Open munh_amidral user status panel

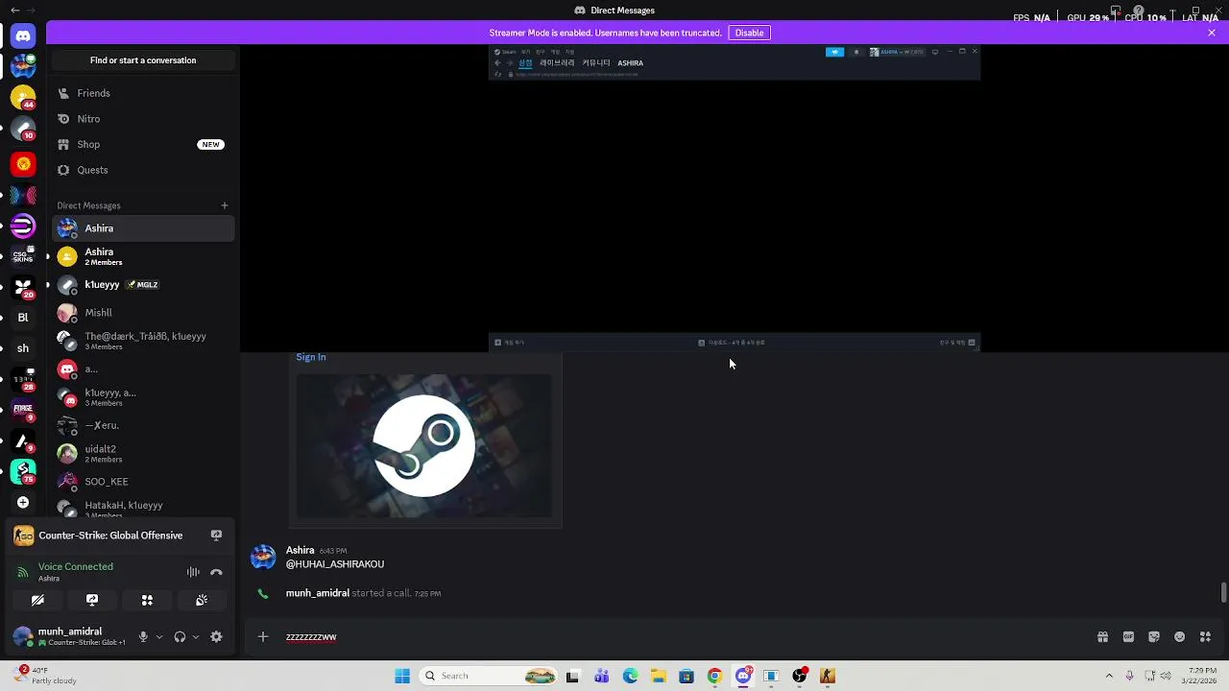70,636
